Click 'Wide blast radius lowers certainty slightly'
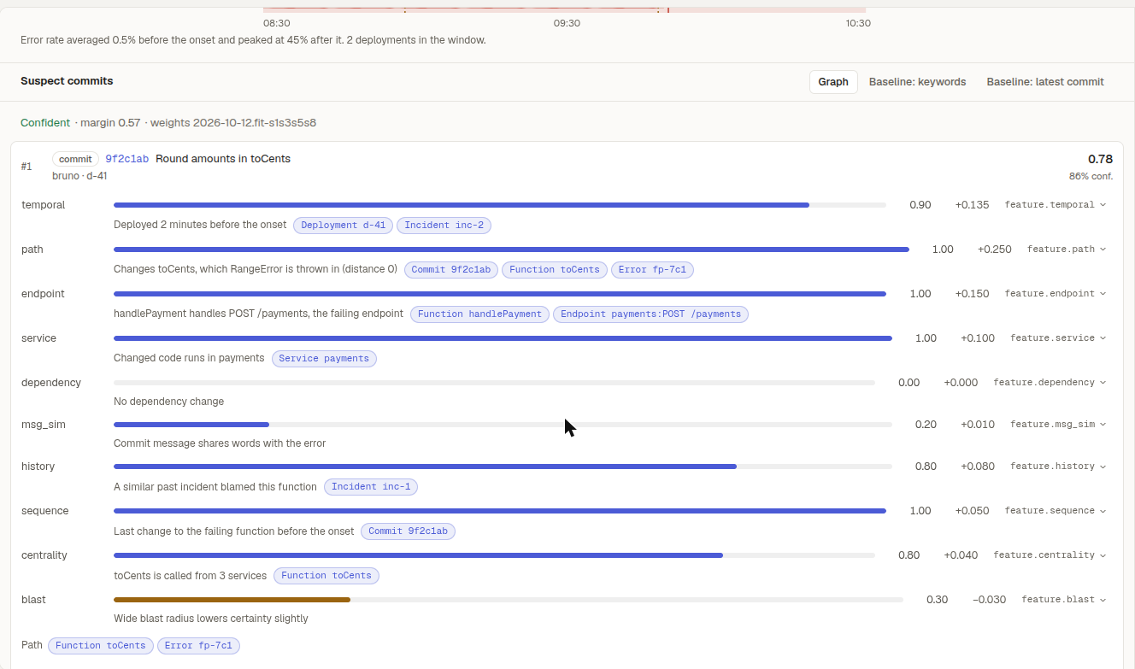This screenshot has width=1135, height=669. 211,619
